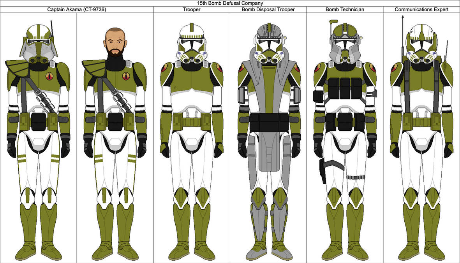
Task: Click the Trooper's white and green helmet
Action: click(x=192, y=43)
